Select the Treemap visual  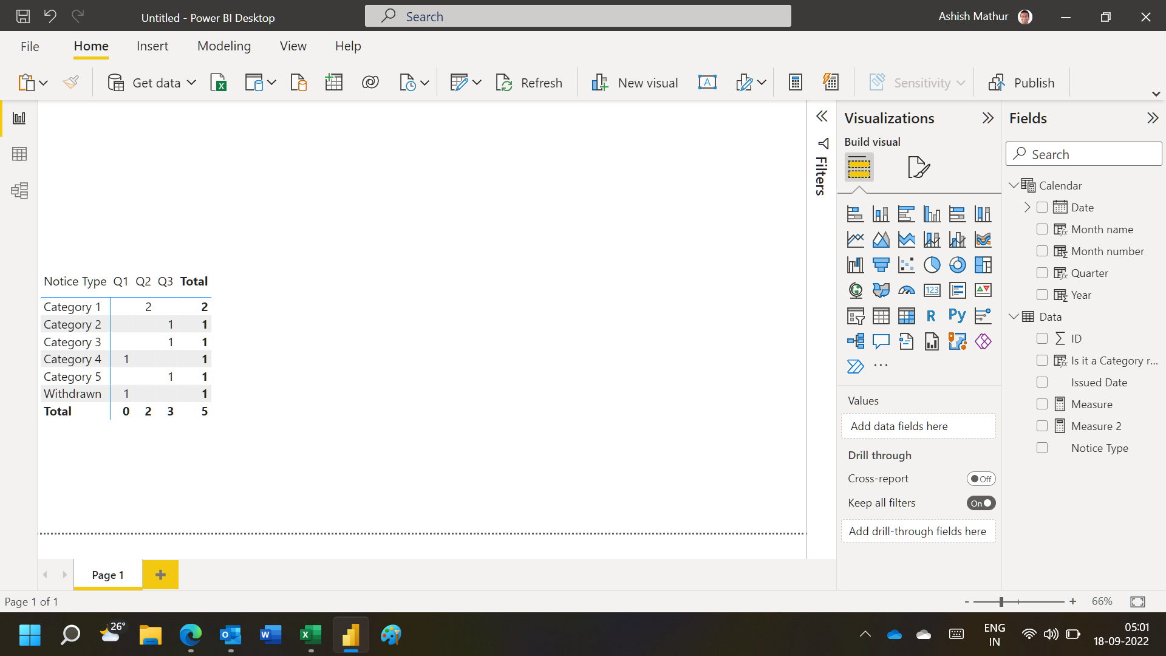pyautogui.click(x=983, y=265)
